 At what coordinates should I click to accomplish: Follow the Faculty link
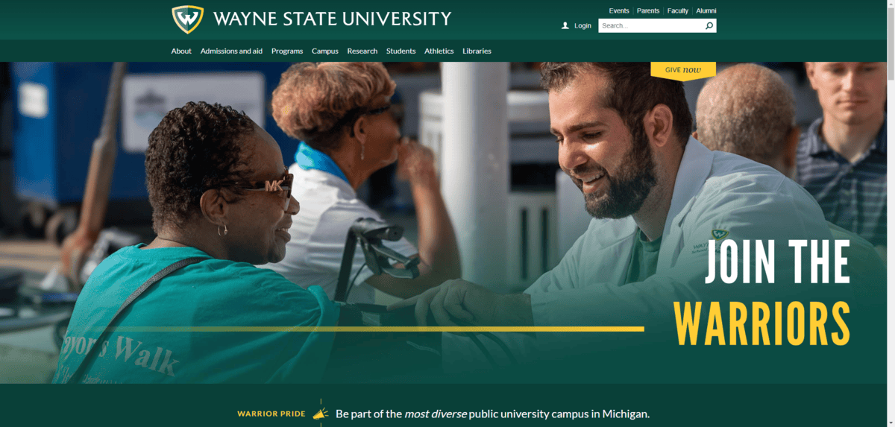tap(678, 11)
